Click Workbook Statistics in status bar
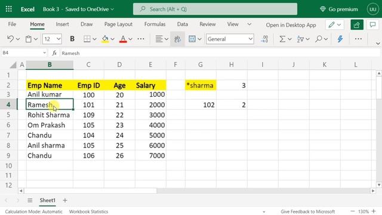Image resolution: width=382 pixels, height=215 pixels. [x=88, y=211]
